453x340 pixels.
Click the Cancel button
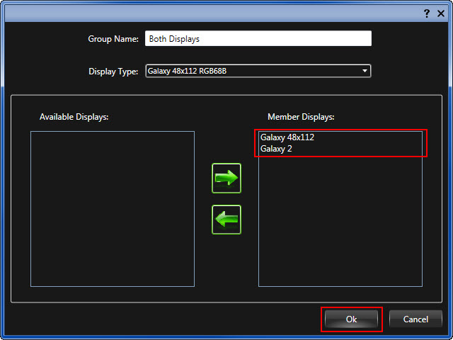(x=415, y=319)
